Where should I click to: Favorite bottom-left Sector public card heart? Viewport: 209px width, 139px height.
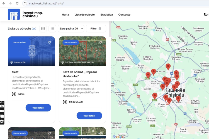[x=49, y=133]
